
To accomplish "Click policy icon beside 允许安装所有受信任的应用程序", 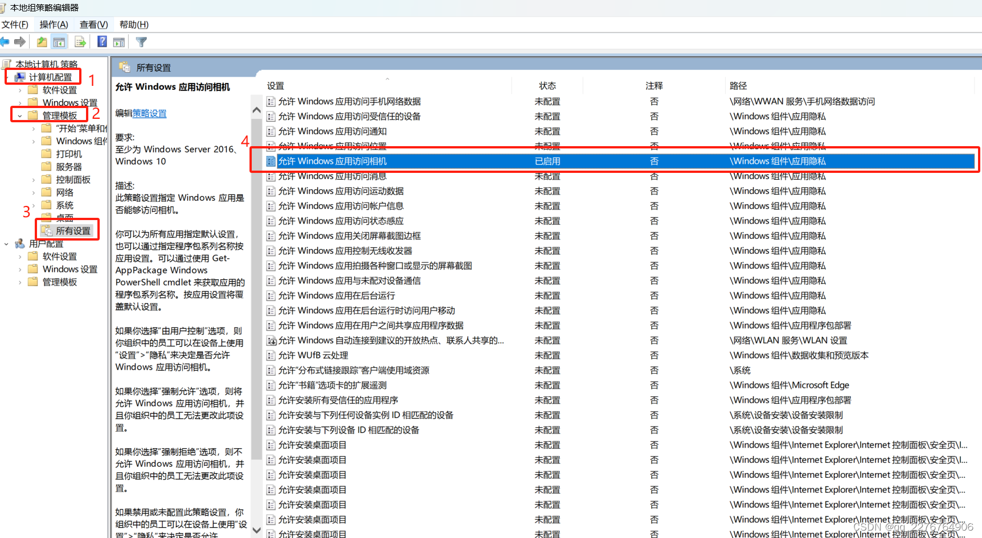I will click(x=271, y=400).
